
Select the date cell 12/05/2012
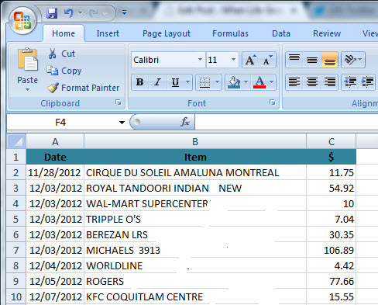click(x=55, y=281)
